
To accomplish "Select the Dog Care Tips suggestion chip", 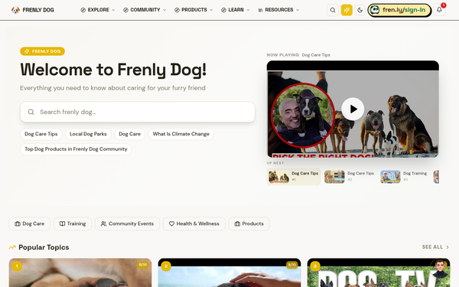I will [41, 134].
